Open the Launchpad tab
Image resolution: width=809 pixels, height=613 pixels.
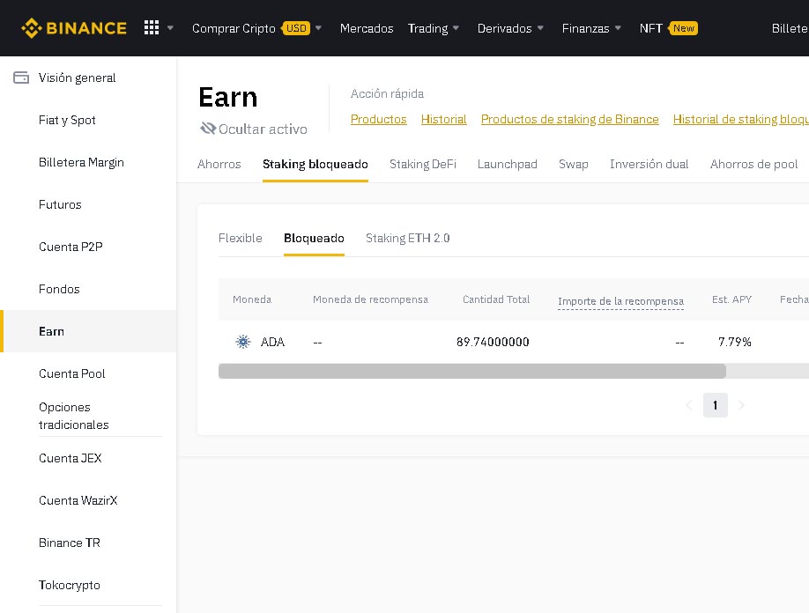508,164
